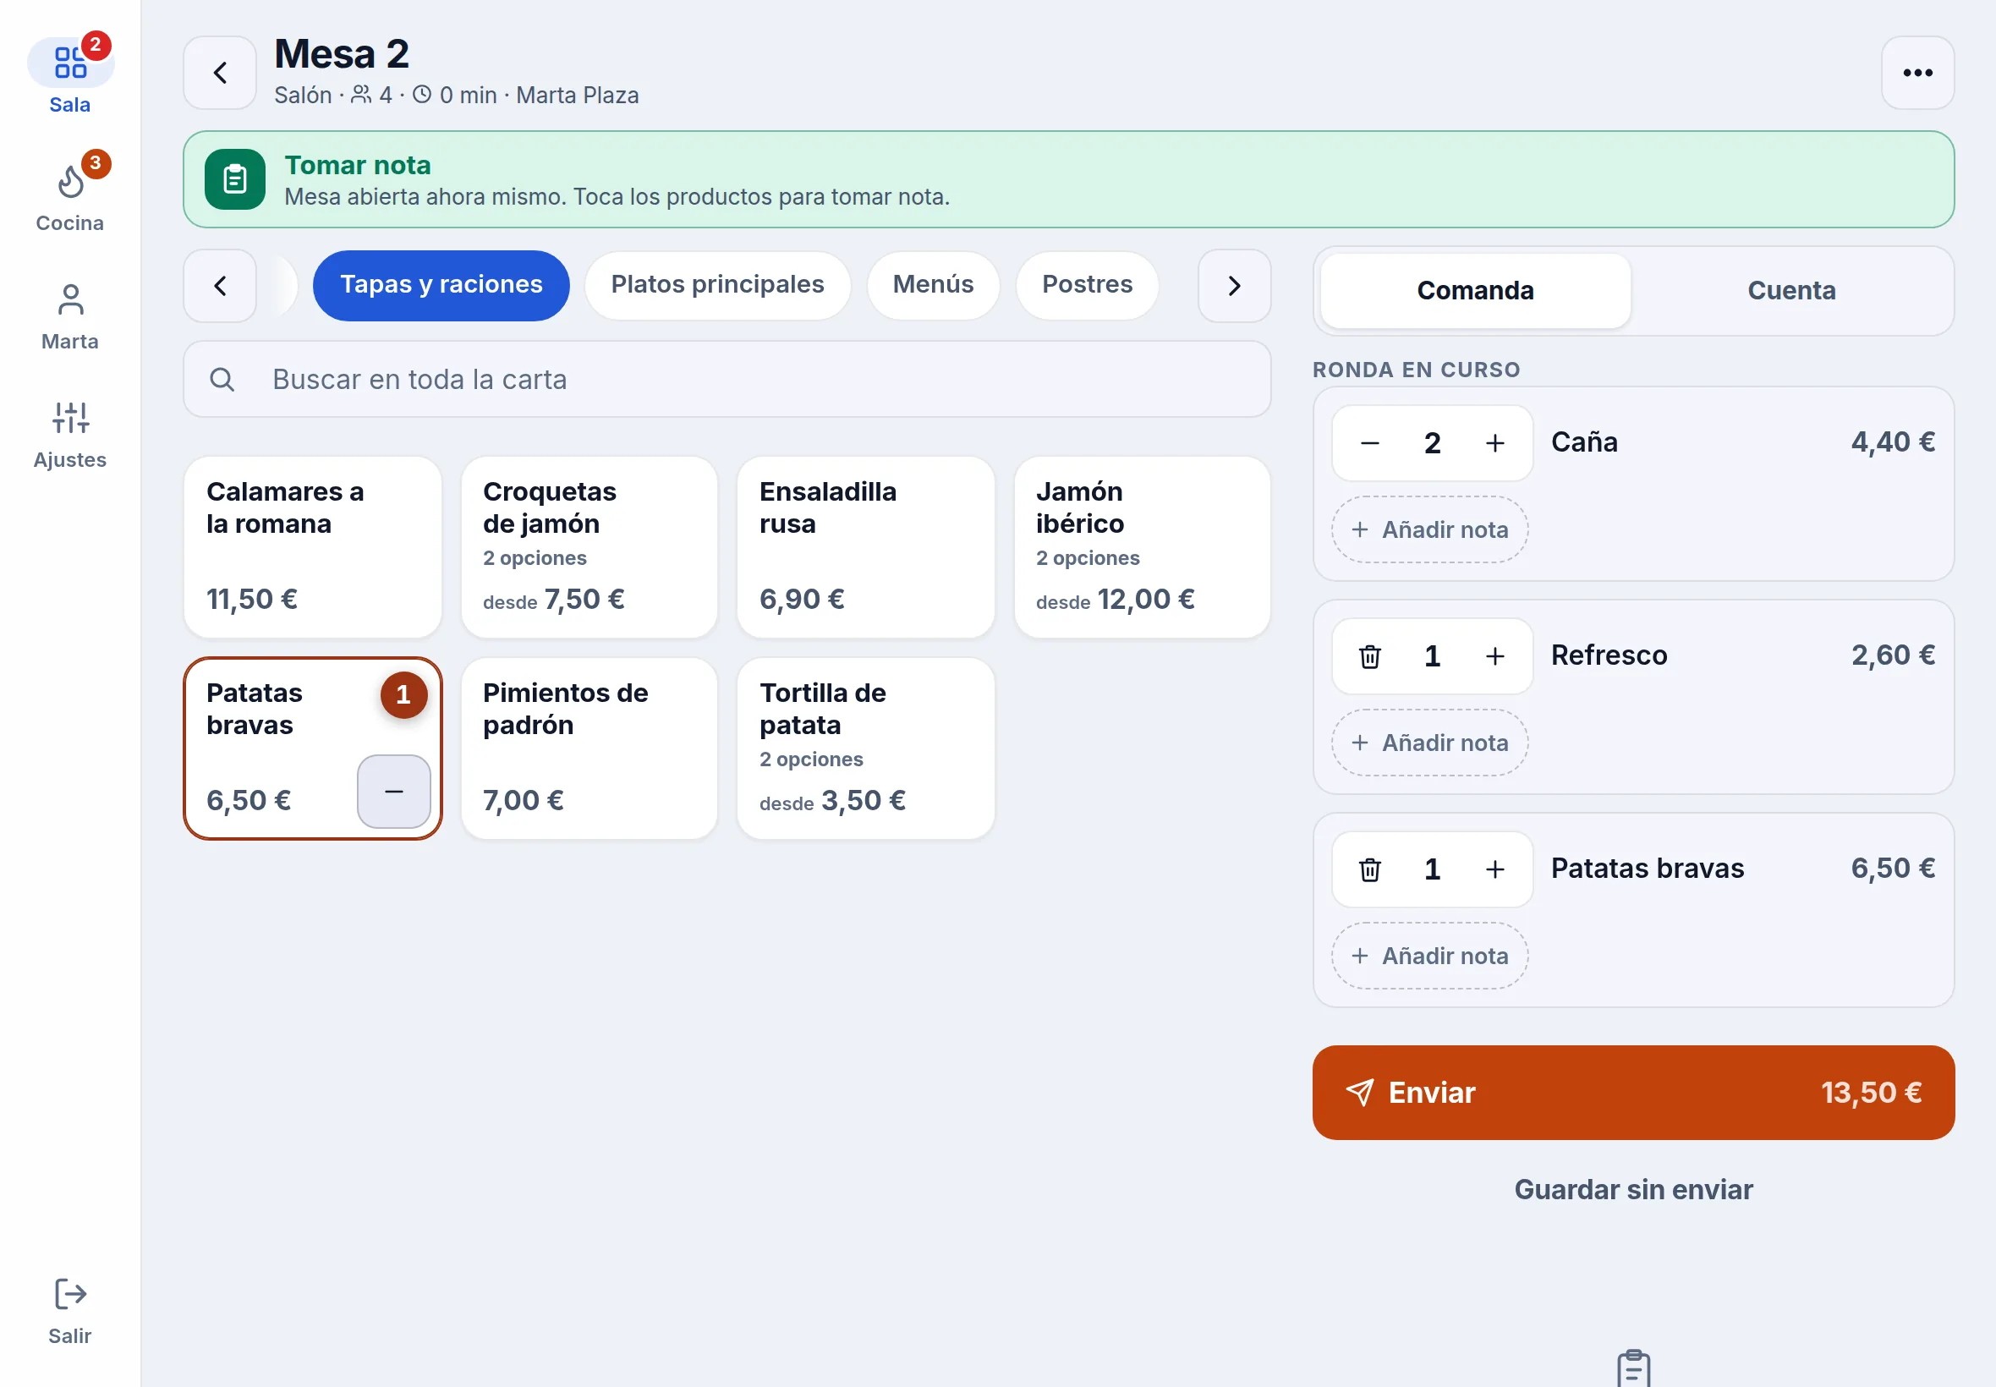Click the clipboard icon below Guardar sin enviar
The height and width of the screenshot is (1387, 1996).
coord(1633,1369)
